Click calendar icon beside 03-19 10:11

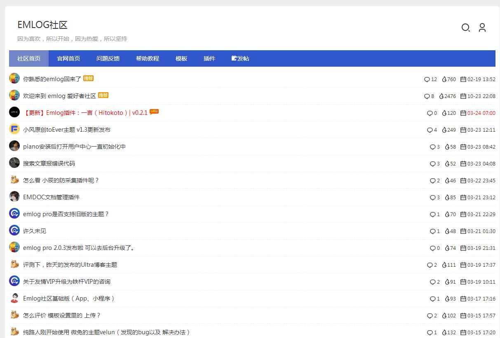[x=463, y=282]
